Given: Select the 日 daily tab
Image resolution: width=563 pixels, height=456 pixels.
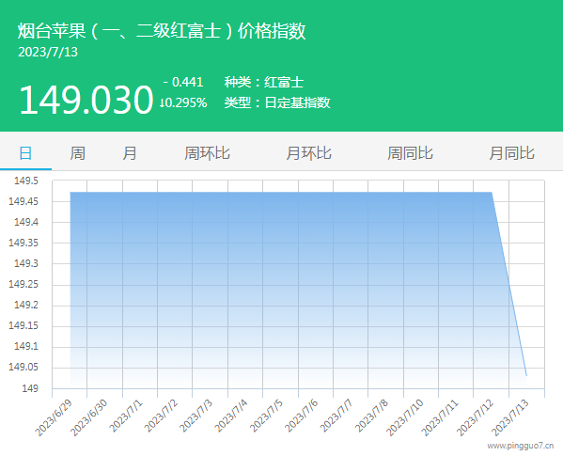Looking at the screenshot, I should tap(25, 153).
